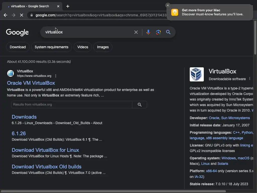Viewport: 257px width, 193px height.
Task: Open the x86 assembly language link
Action: pyautogui.click(x=224, y=138)
